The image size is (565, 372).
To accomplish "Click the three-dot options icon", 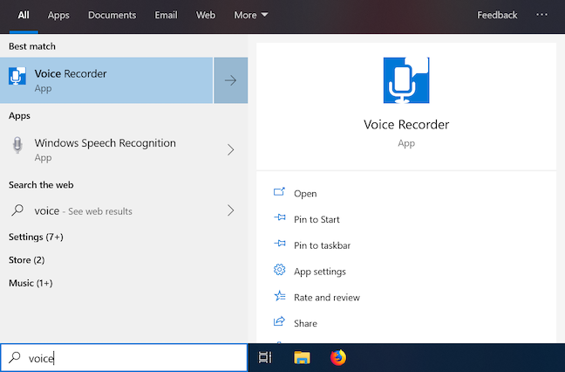I will pos(542,15).
